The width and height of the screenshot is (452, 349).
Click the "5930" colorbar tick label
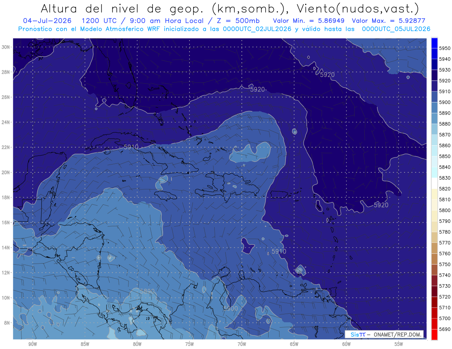(x=445, y=70)
